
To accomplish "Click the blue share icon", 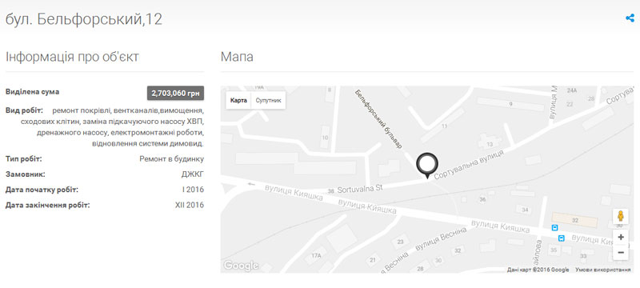I will [630, 18].
